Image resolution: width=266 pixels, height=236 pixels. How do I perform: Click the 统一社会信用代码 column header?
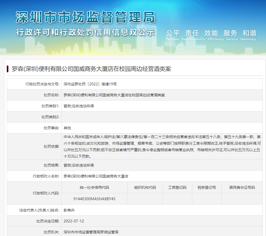(x=94, y=187)
